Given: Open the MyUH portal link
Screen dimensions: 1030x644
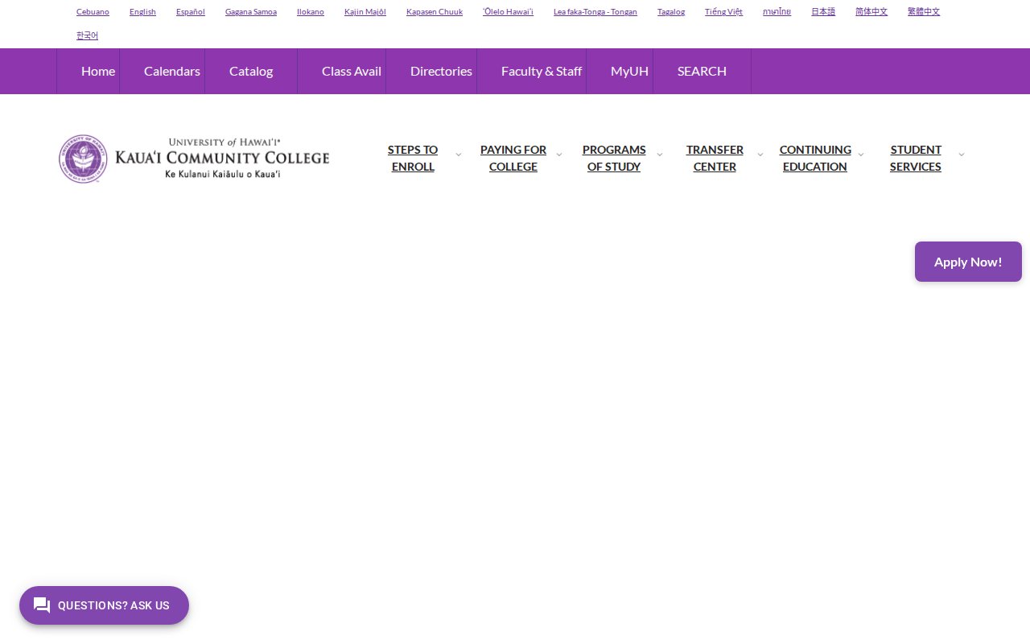Looking at the screenshot, I should point(629,71).
